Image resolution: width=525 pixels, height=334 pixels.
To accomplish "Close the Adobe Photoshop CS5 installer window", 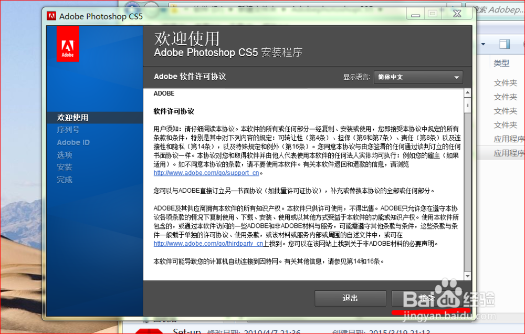I will (x=457, y=14).
